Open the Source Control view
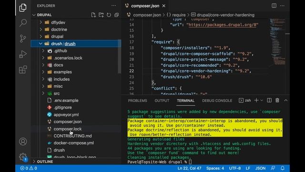The height and width of the screenshot is (172, 305). [23, 38]
